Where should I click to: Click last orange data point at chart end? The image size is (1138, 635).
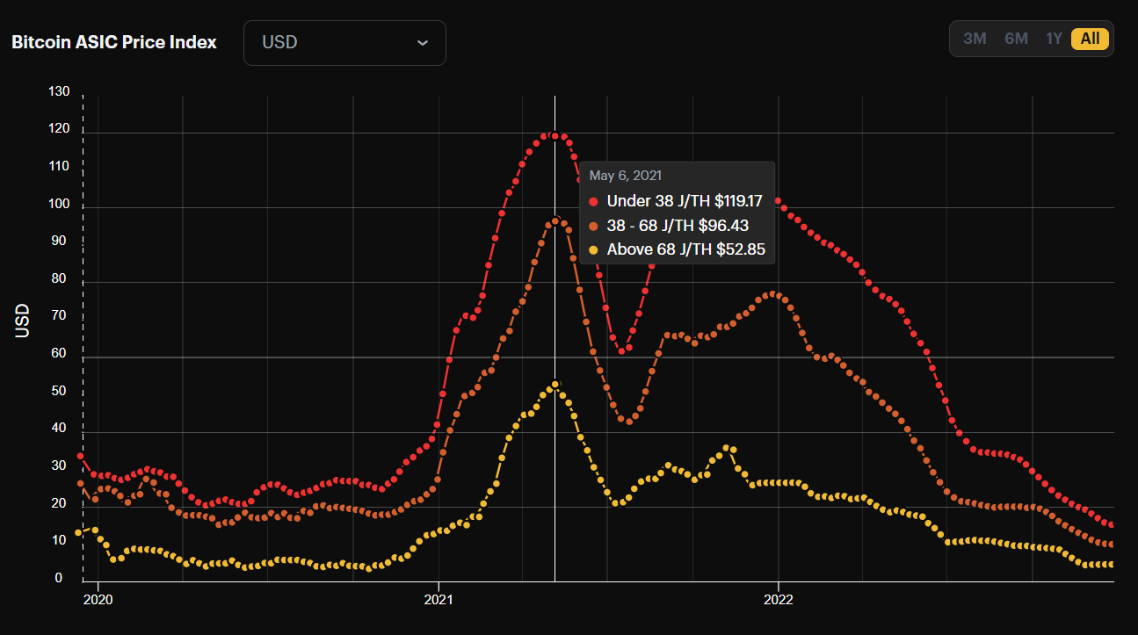tap(1111, 545)
